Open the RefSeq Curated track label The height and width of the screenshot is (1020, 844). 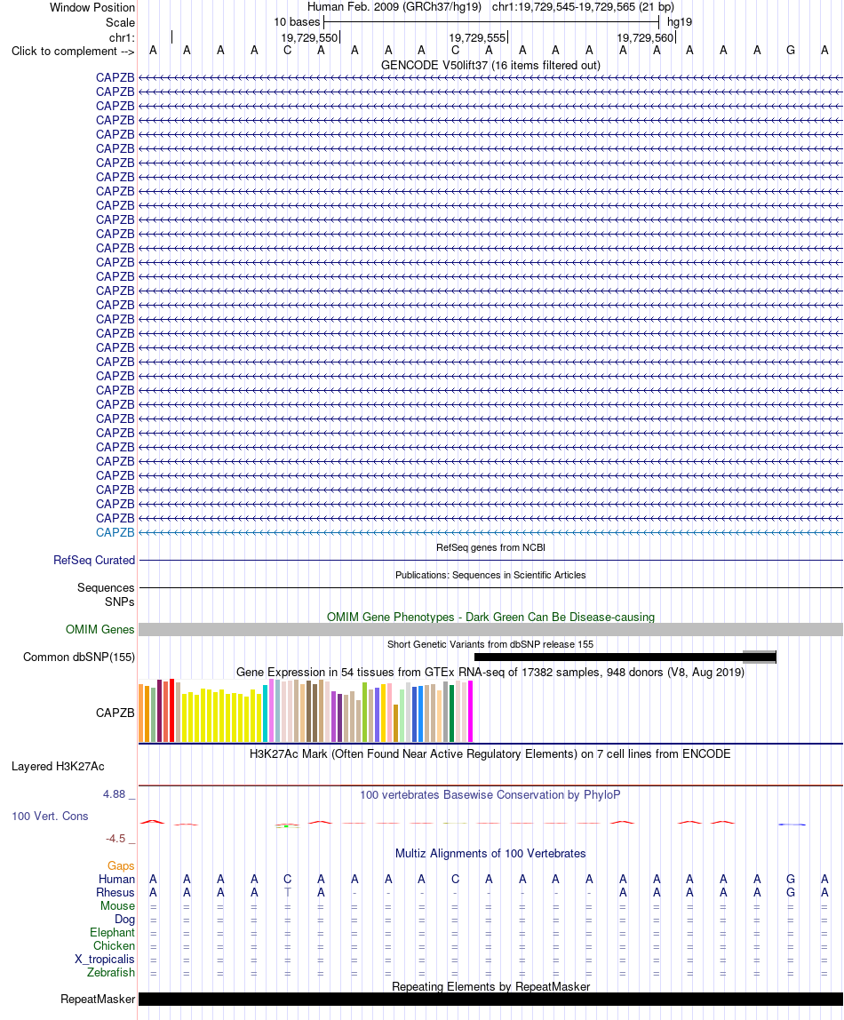(x=94, y=560)
